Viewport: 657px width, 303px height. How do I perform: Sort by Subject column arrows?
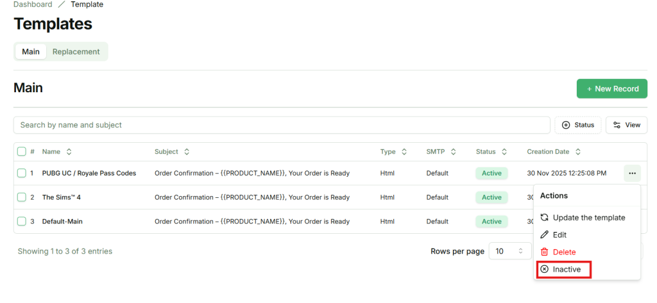(187, 152)
